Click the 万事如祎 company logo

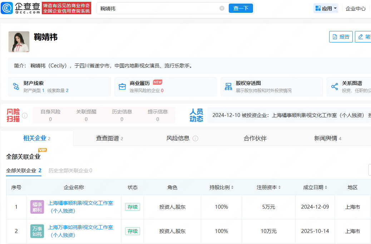[37, 231]
